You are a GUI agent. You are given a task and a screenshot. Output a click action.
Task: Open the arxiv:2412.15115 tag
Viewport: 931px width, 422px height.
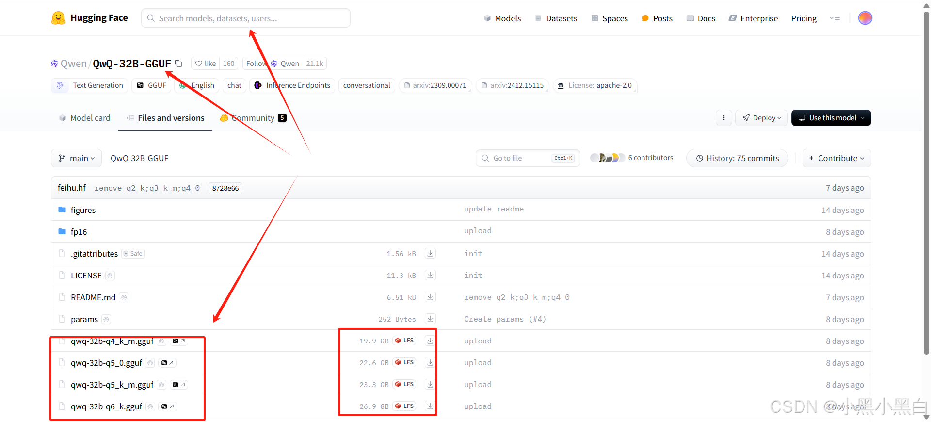coord(512,85)
